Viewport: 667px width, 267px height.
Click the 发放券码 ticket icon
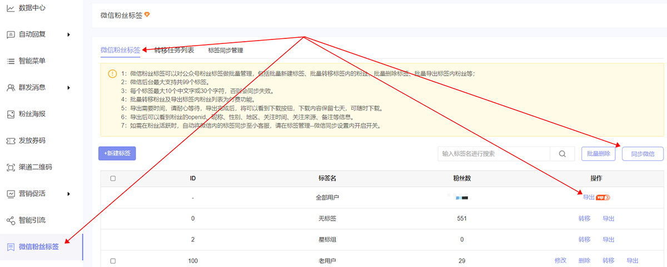pos(11,141)
